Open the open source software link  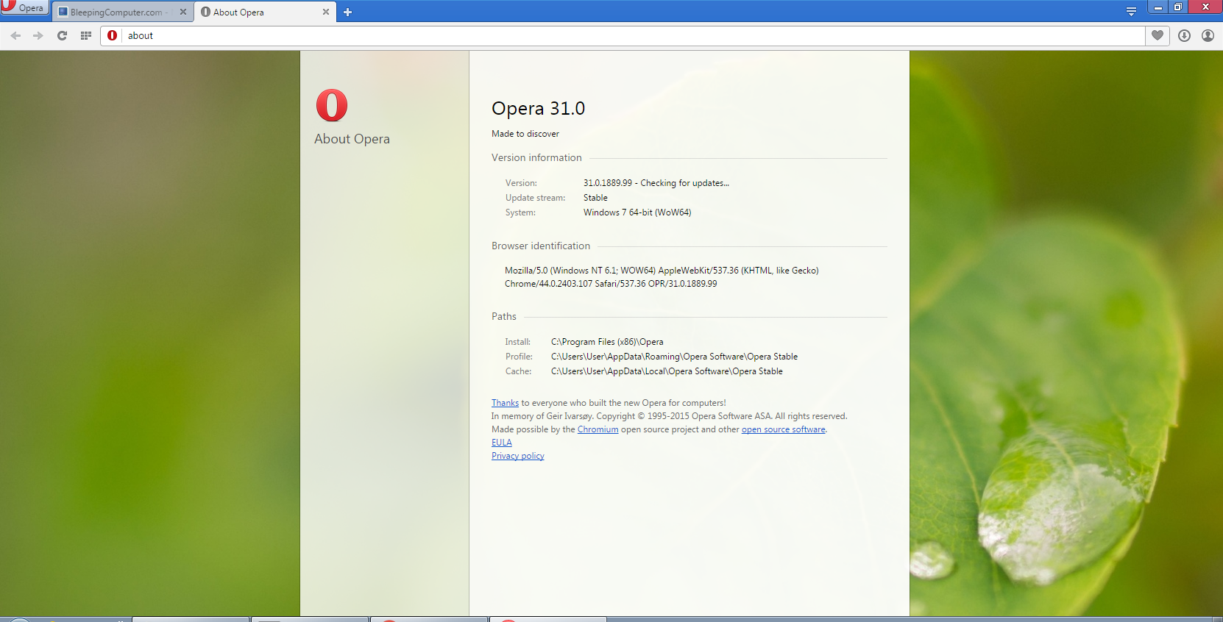point(783,429)
